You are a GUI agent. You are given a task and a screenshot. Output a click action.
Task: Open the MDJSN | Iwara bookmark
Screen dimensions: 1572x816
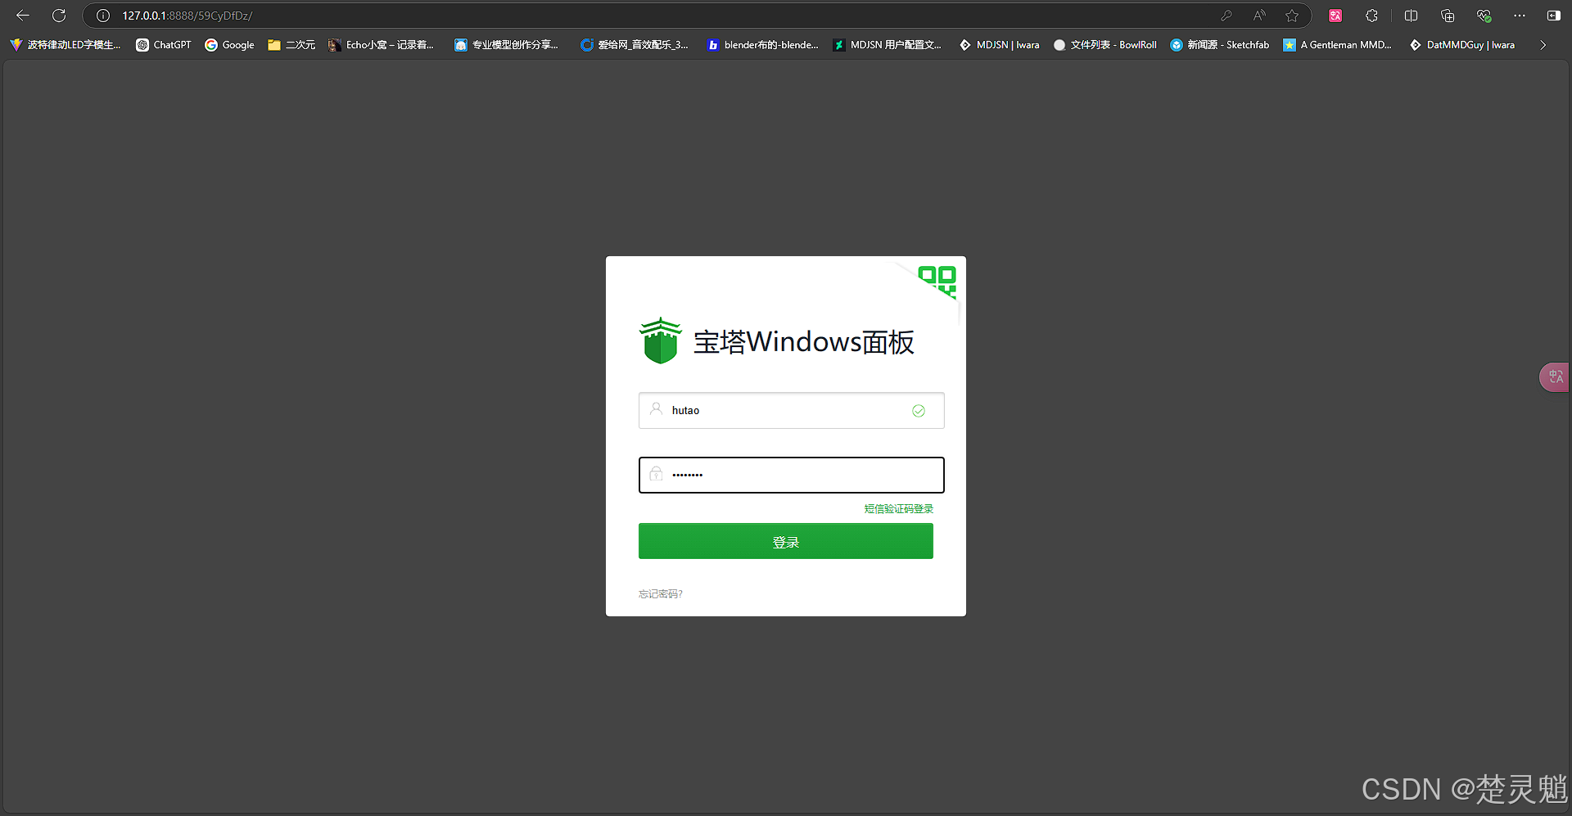(1000, 45)
